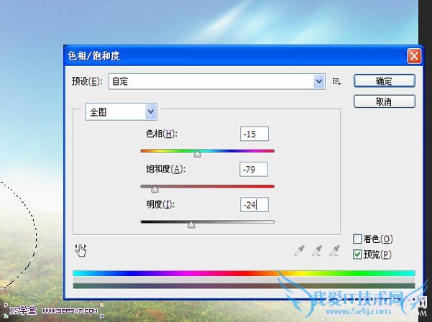This screenshot has width=432, height=322.
Task: Close the 色相/饱和度 dialog
Action: point(414,56)
